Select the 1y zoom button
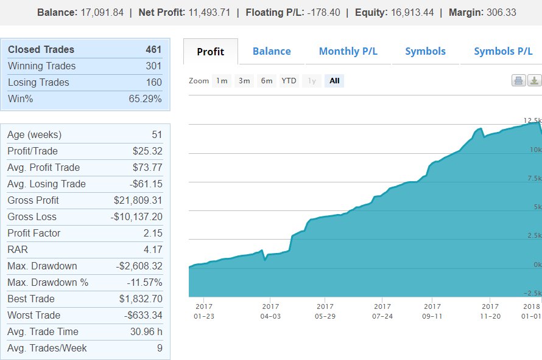The image size is (542, 360). [311, 80]
